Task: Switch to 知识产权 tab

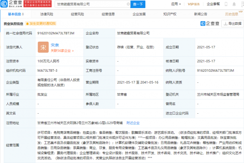Action: [x=170, y=14]
